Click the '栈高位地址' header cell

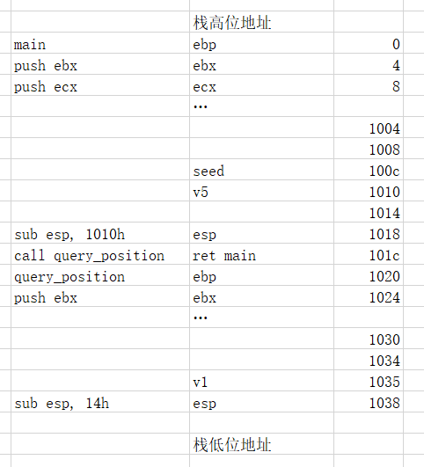click(x=261, y=22)
